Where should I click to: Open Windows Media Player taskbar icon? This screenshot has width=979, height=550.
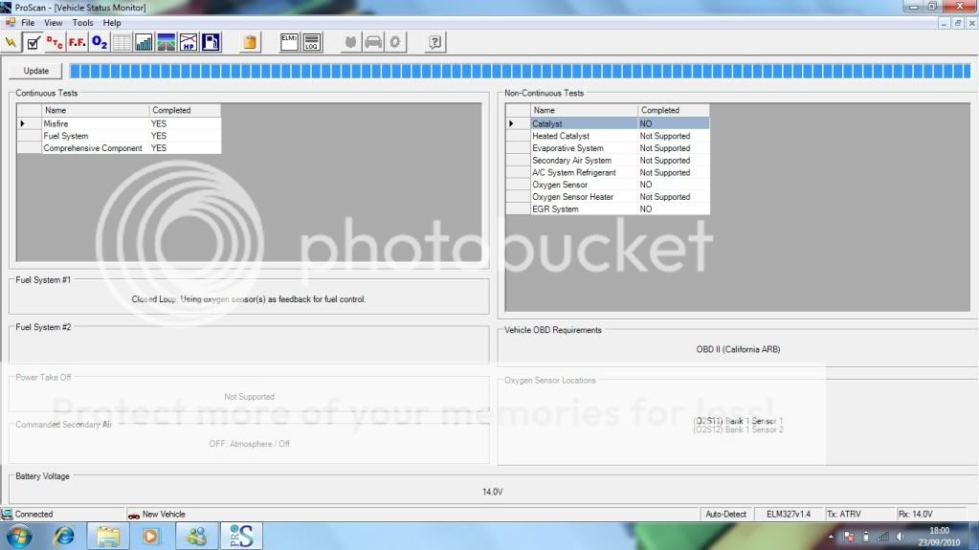pyautogui.click(x=150, y=537)
